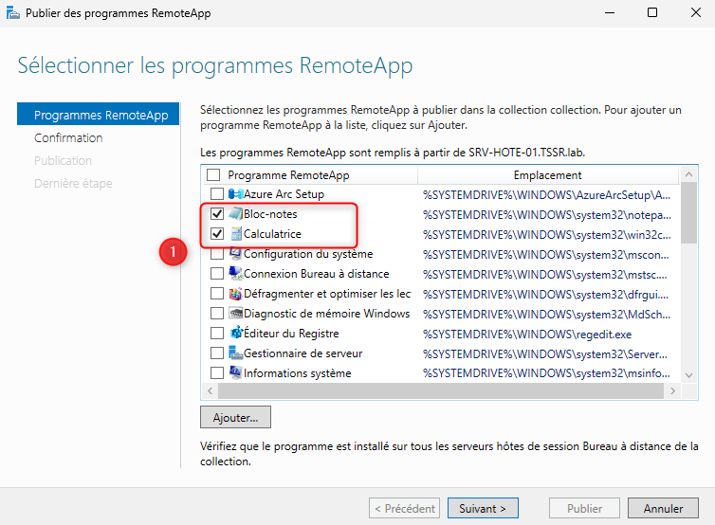This screenshot has width=715, height=525.
Task: Click the msinfo path cell
Action: coord(546,373)
